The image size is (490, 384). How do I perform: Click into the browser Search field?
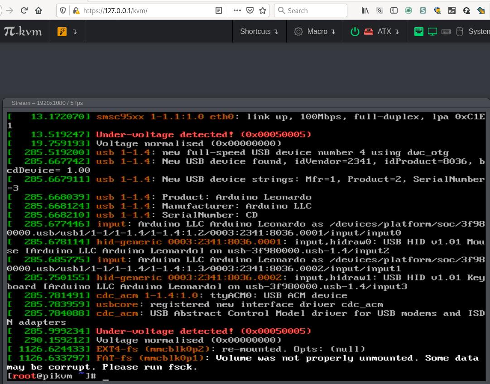[x=311, y=10]
